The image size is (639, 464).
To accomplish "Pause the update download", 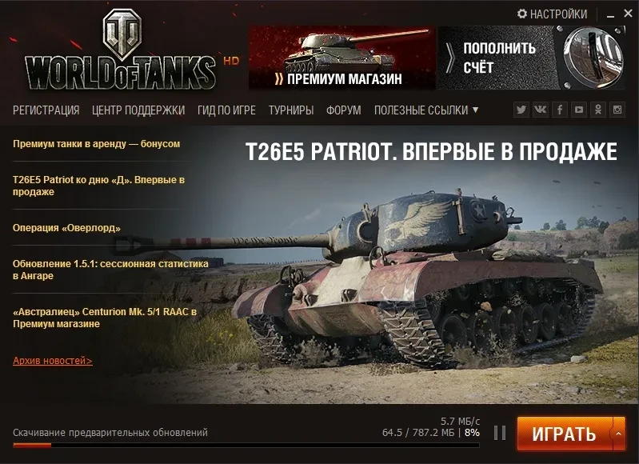I will click(x=500, y=433).
